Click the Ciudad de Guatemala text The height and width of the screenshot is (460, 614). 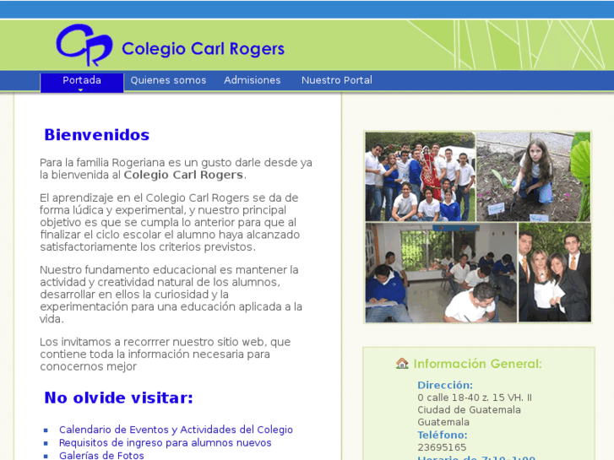[469, 410]
